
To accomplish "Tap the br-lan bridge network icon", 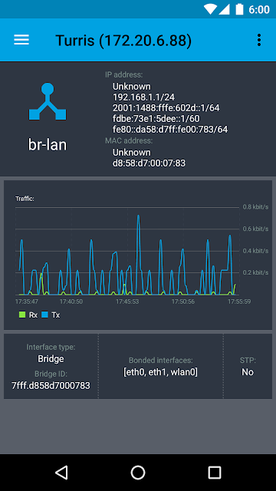I will coord(48,101).
